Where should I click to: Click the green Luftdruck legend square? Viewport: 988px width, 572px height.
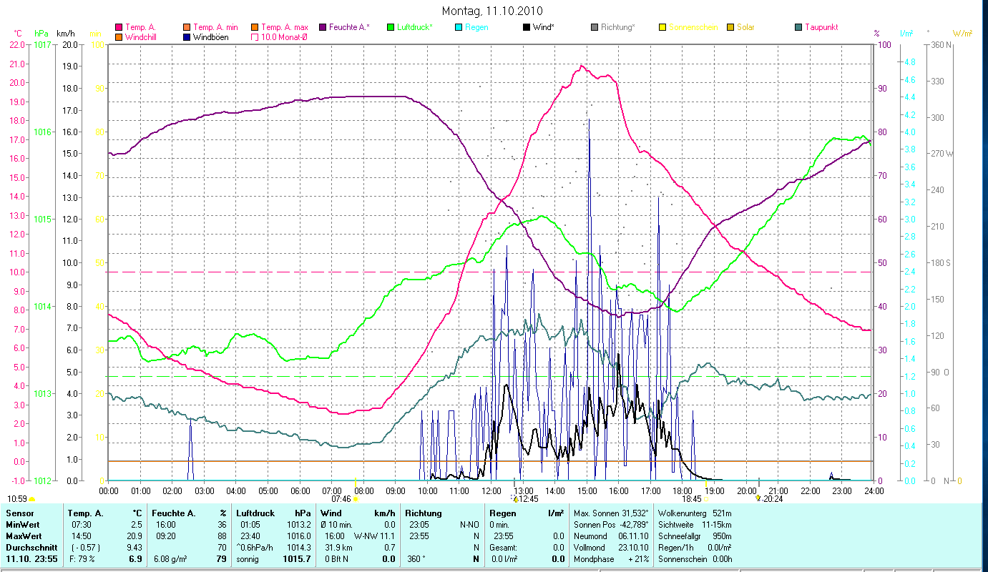[391, 27]
